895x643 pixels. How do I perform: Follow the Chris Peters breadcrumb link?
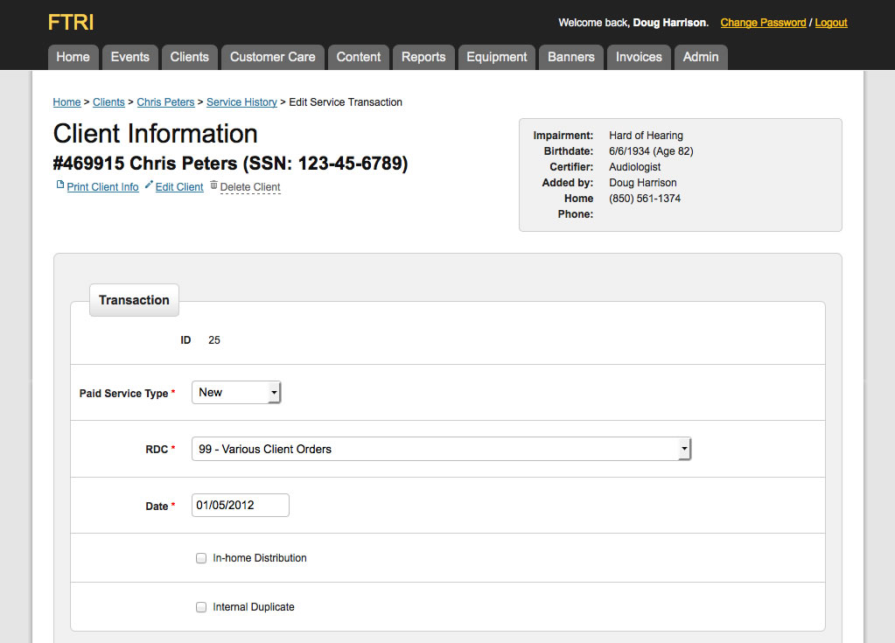165,102
